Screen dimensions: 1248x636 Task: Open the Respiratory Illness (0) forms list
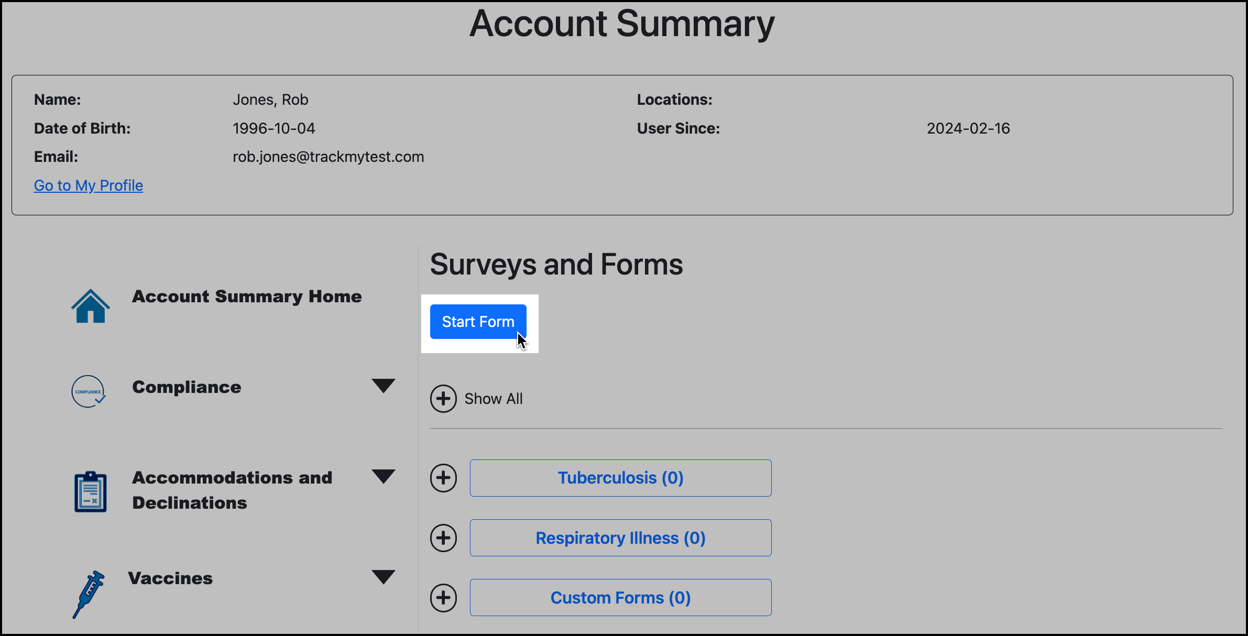tap(620, 538)
